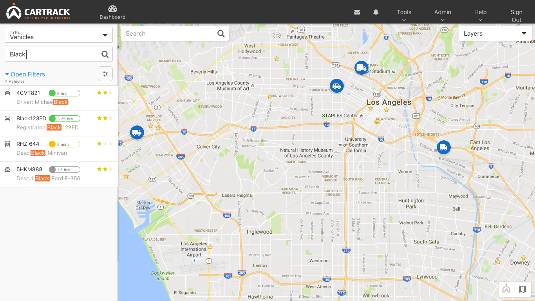Image resolution: width=535 pixels, height=301 pixels.
Task: Click Driver: Michael Black text
Action: pyautogui.click(x=43, y=102)
